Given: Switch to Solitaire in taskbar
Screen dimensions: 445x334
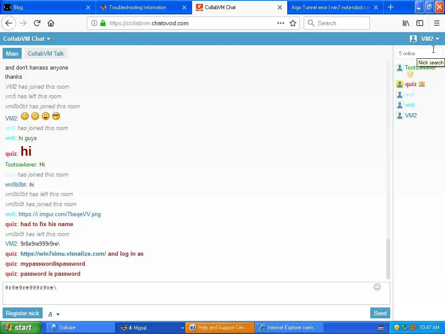Looking at the screenshot, I should tap(80, 327).
